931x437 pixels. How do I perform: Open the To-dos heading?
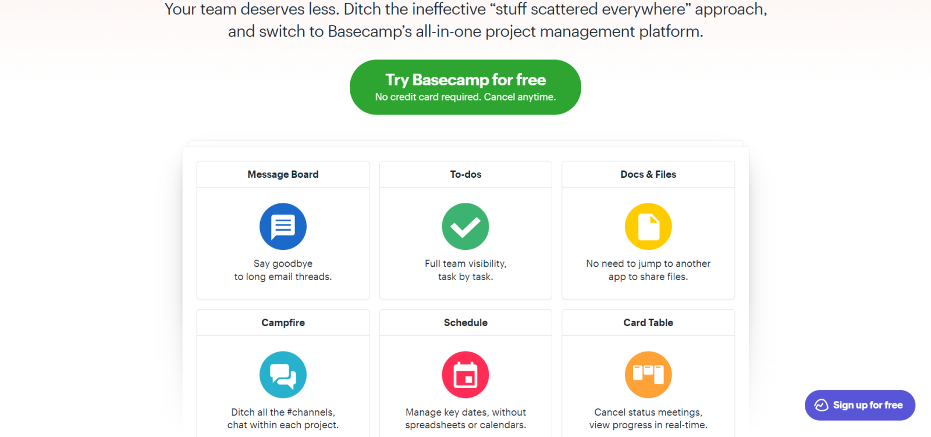[x=465, y=174]
